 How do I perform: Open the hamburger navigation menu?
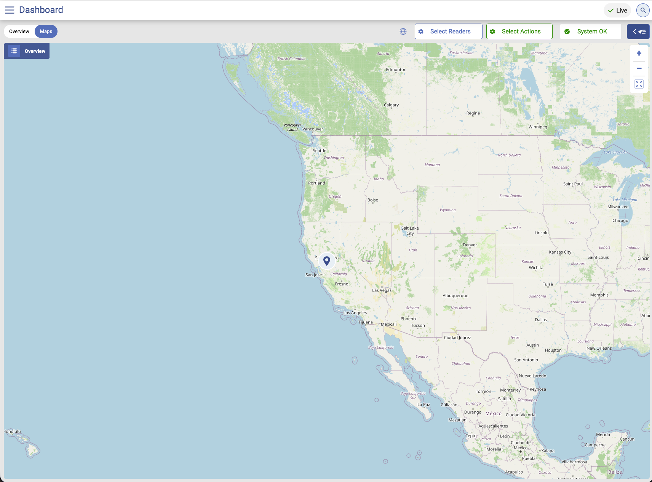coord(10,10)
